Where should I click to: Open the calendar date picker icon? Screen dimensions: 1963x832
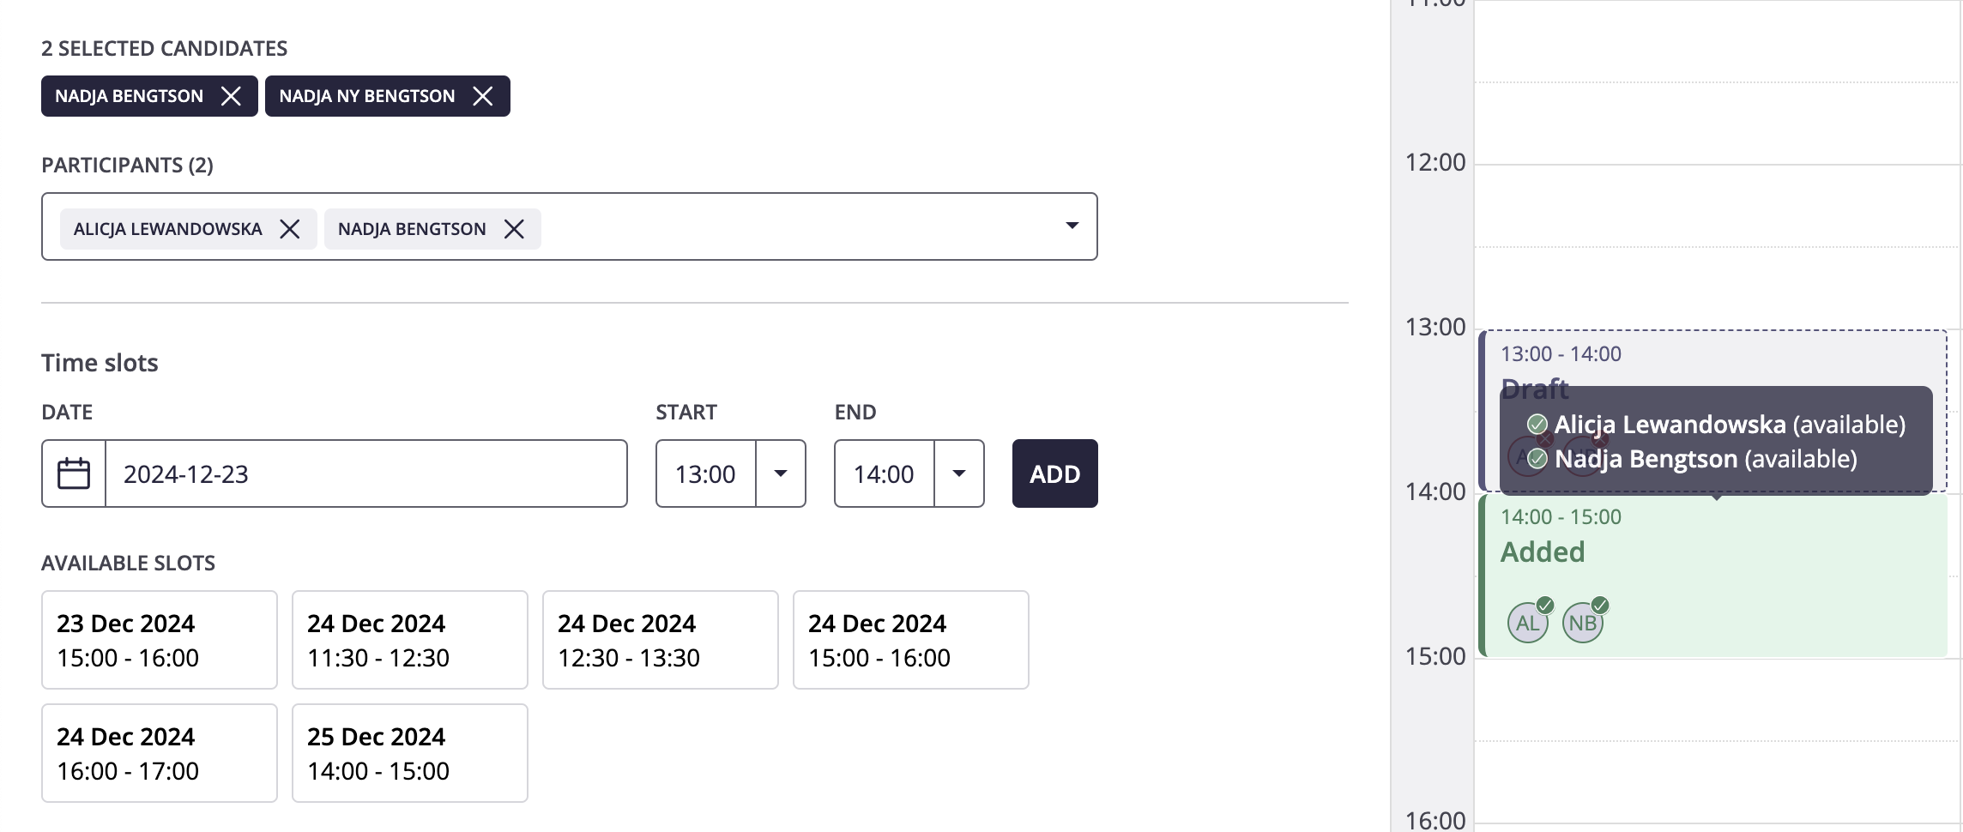pos(74,473)
